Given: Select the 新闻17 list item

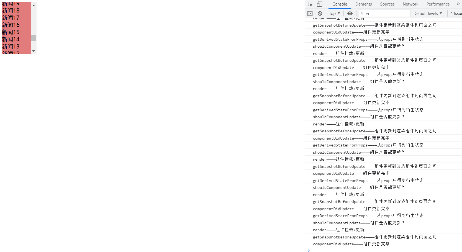Looking at the screenshot, I should click(16, 18).
